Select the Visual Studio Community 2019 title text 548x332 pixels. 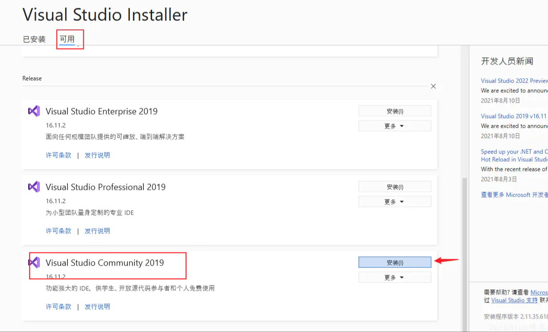105,263
